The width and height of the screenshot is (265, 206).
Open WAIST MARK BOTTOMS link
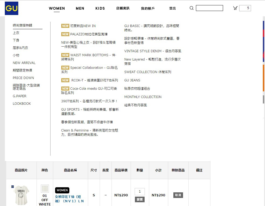click(x=89, y=57)
